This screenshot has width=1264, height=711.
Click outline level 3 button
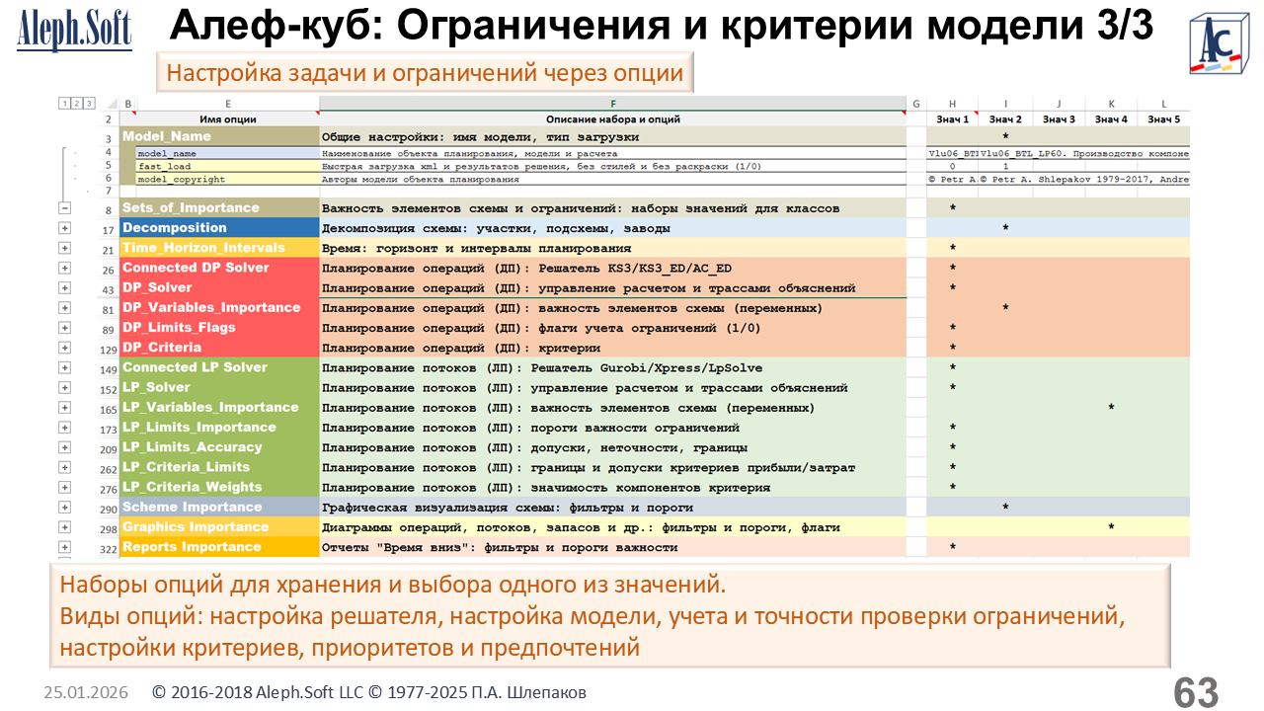click(x=89, y=103)
